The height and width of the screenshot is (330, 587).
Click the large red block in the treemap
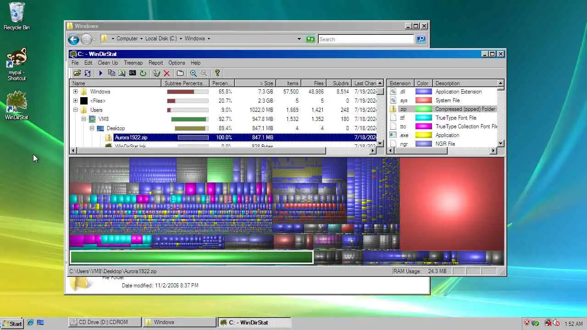pyautogui.click(x=452, y=204)
